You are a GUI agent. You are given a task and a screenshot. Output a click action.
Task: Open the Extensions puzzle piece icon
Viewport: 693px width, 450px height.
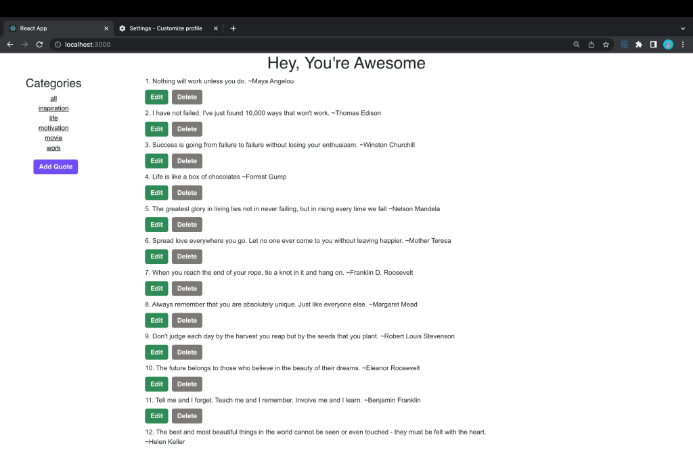[638, 45]
